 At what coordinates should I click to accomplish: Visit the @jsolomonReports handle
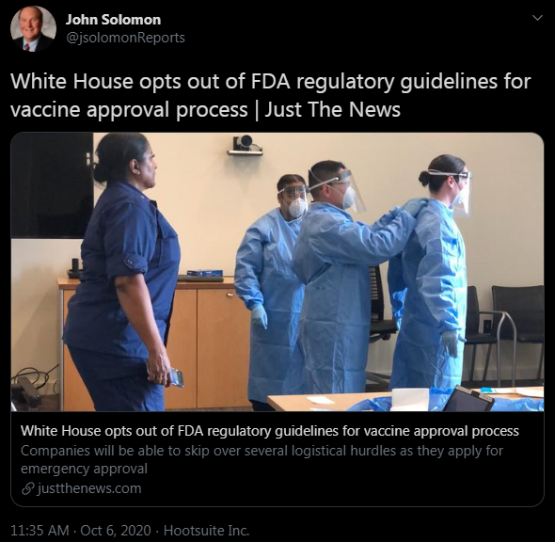tap(125, 38)
